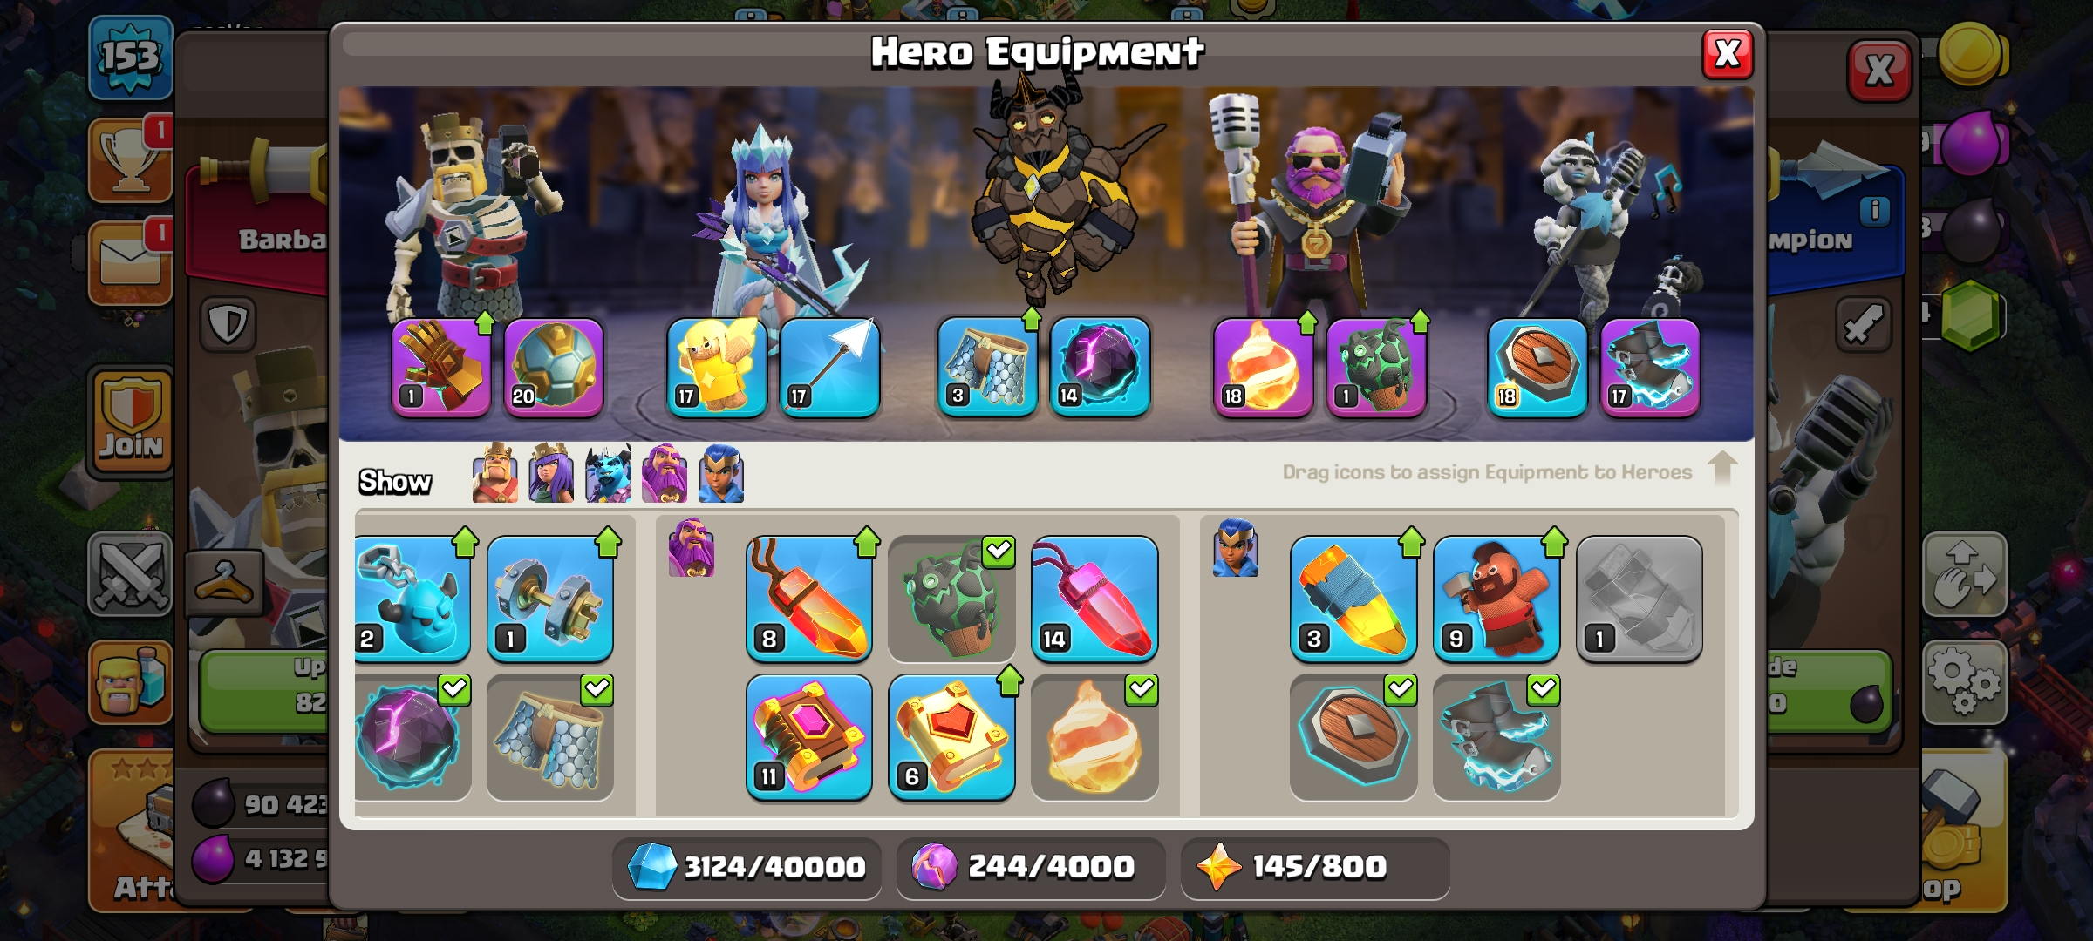Filter equipment by Minion Prince portrait
The image size is (2093, 941).
pos(608,474)
